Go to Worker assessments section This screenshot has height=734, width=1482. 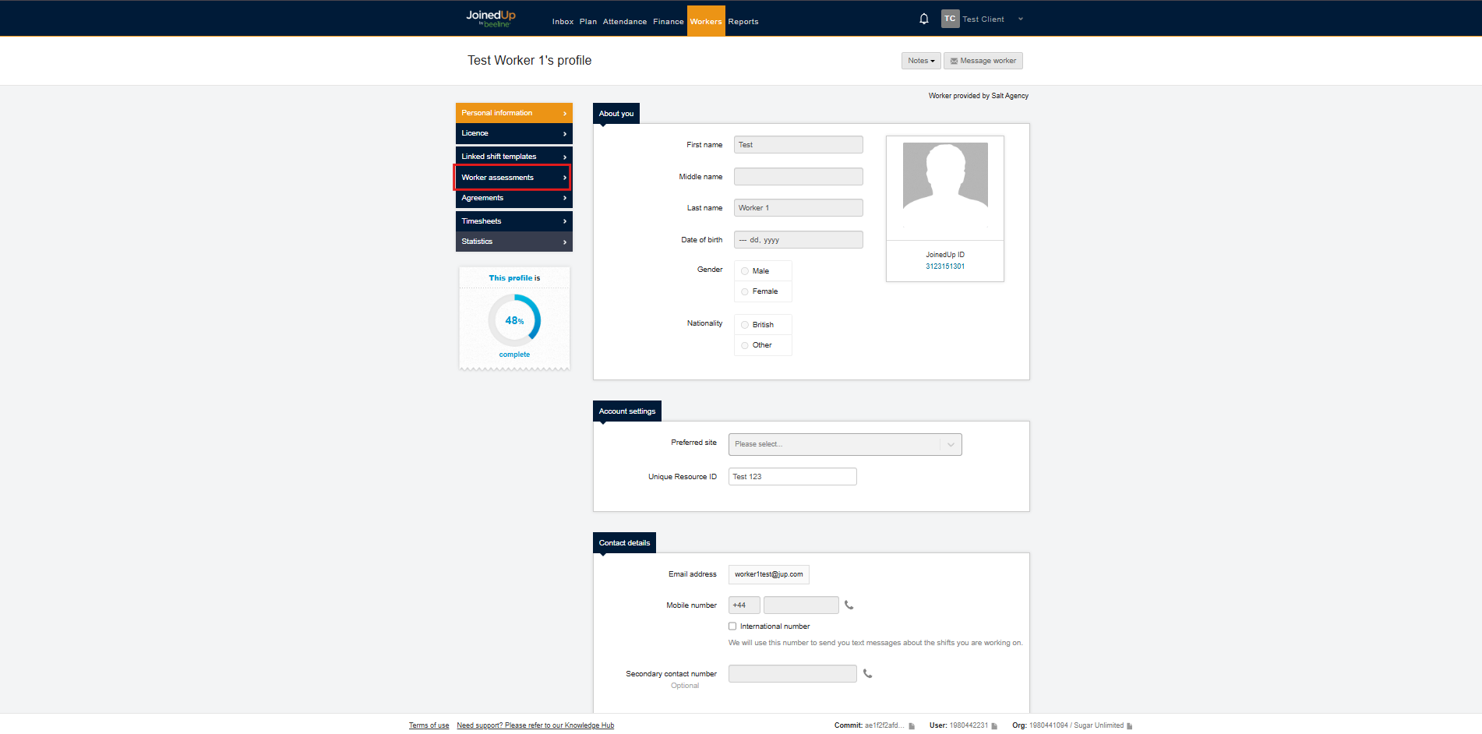pyautogui.click(x=513, y=178)
